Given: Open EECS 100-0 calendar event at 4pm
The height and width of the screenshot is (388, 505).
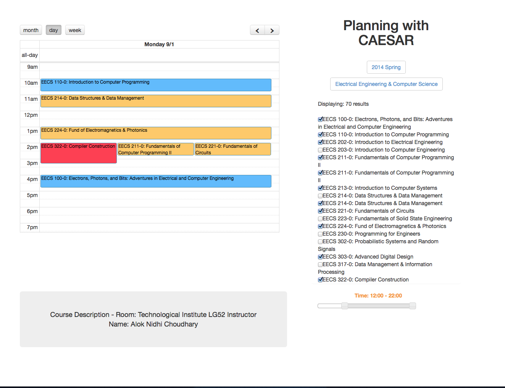Looking at the screenshot, I should pos(156,181).
